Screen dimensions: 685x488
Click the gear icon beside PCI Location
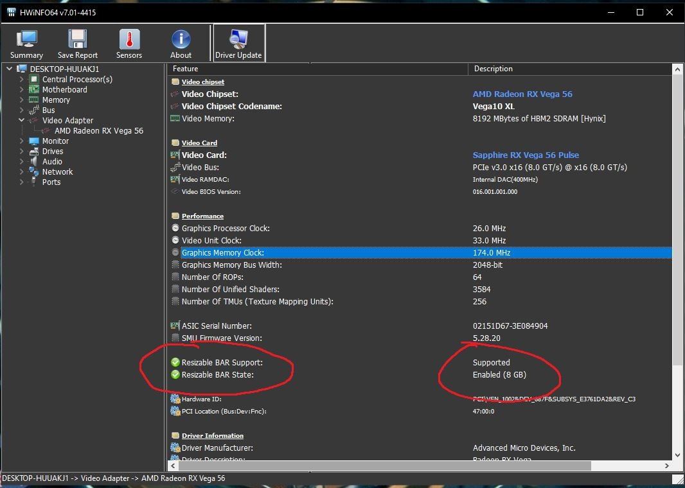175,411
